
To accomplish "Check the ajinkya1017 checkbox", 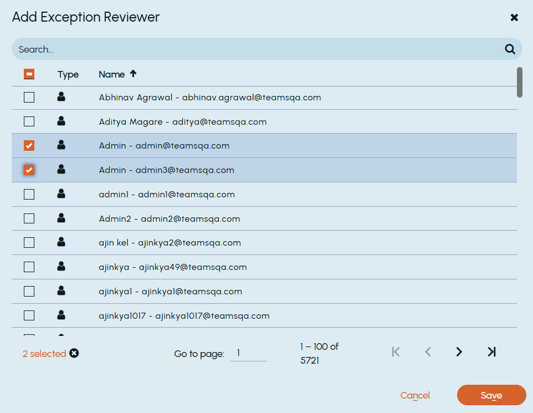I will point(29,315).
